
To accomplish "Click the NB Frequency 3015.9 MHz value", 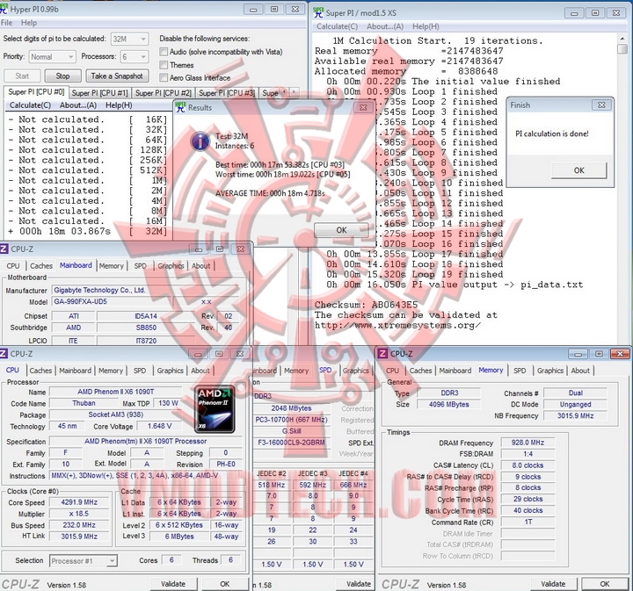I will coord(575,415).
